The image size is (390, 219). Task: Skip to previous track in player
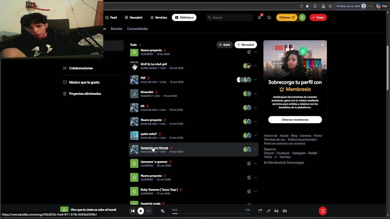(133, 211)
